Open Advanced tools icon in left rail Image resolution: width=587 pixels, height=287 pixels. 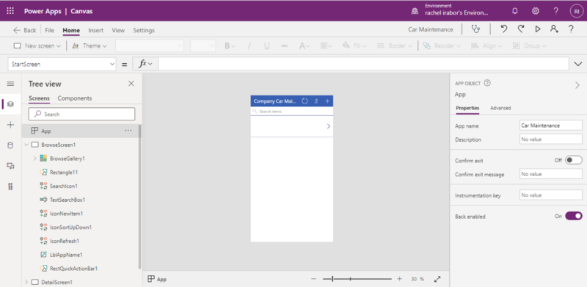click(10, 186)
